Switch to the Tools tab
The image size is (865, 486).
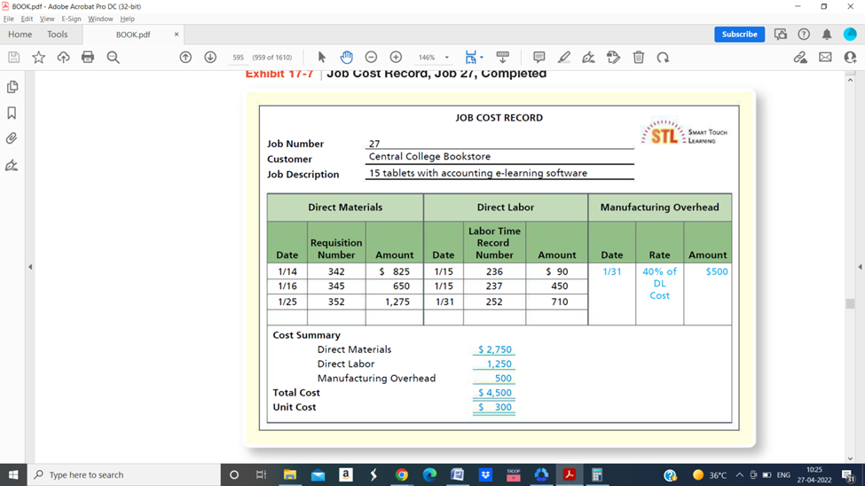[57, 35]
